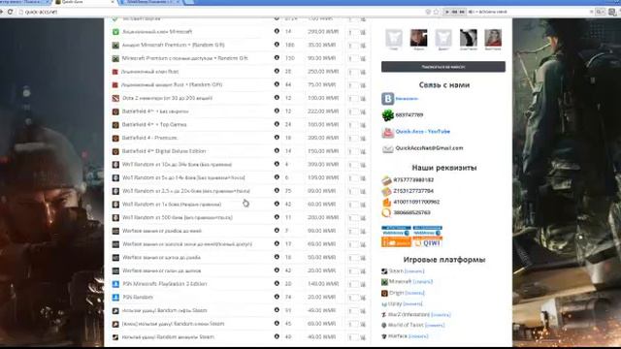The width and height of the screenshot is (621, 349).
Task: Click price 222.00 WMR in Battlefield 4 row
Action: (323, 111)
